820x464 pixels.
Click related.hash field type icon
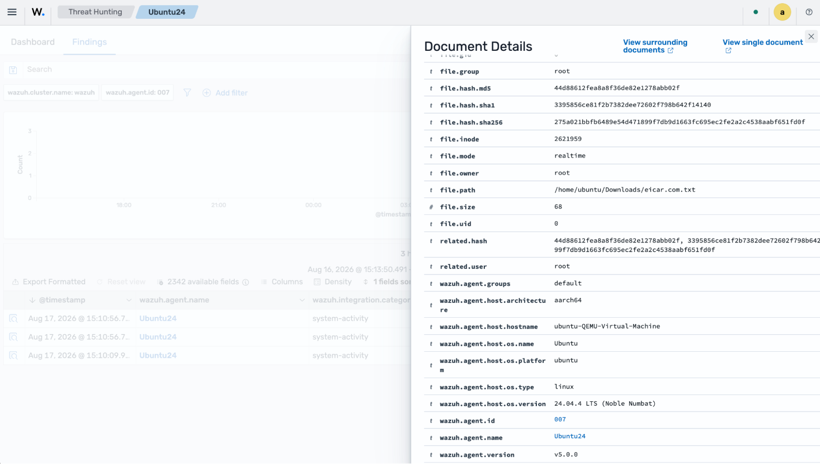pyautogui.click(x=431, y=241)
